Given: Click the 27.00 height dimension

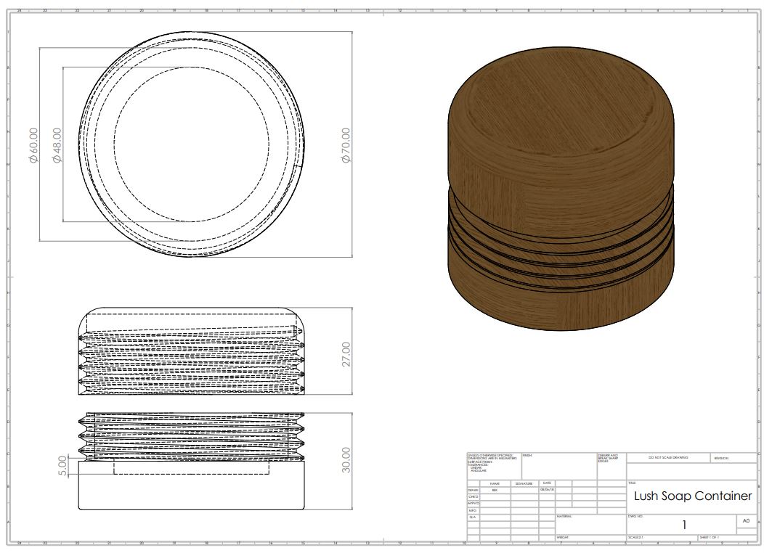Looking at the screenshot, I should 346,356.
